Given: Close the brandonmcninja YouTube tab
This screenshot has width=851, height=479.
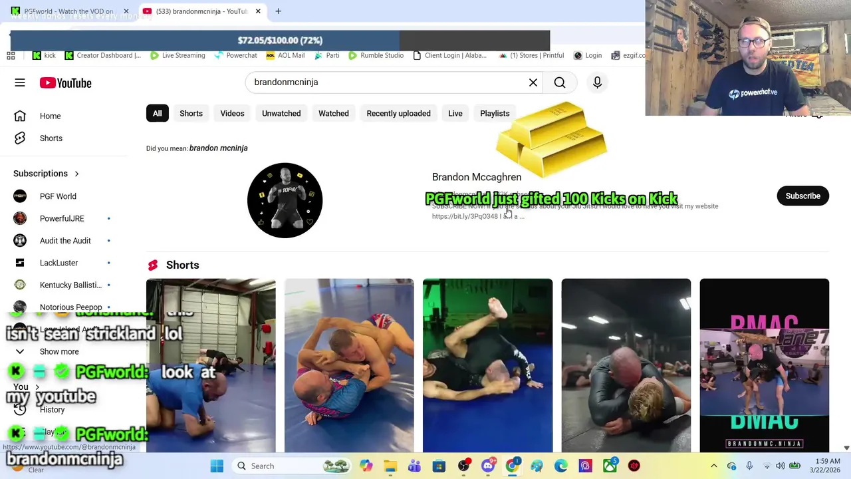Looking at the screenshot, I should click(x=258, y=11).
